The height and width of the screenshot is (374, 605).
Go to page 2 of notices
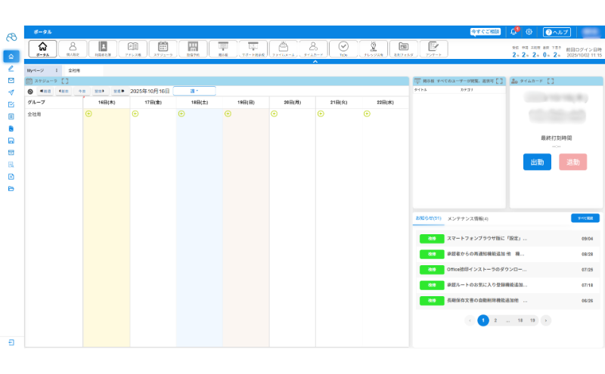(x=495, y=320)
